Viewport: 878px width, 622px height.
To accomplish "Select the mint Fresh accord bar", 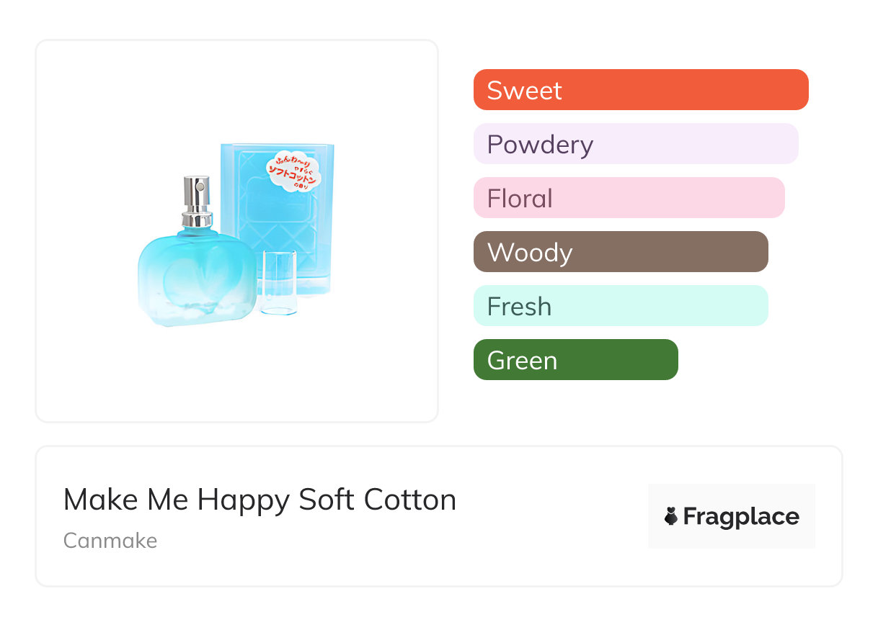I will point(620,306).
